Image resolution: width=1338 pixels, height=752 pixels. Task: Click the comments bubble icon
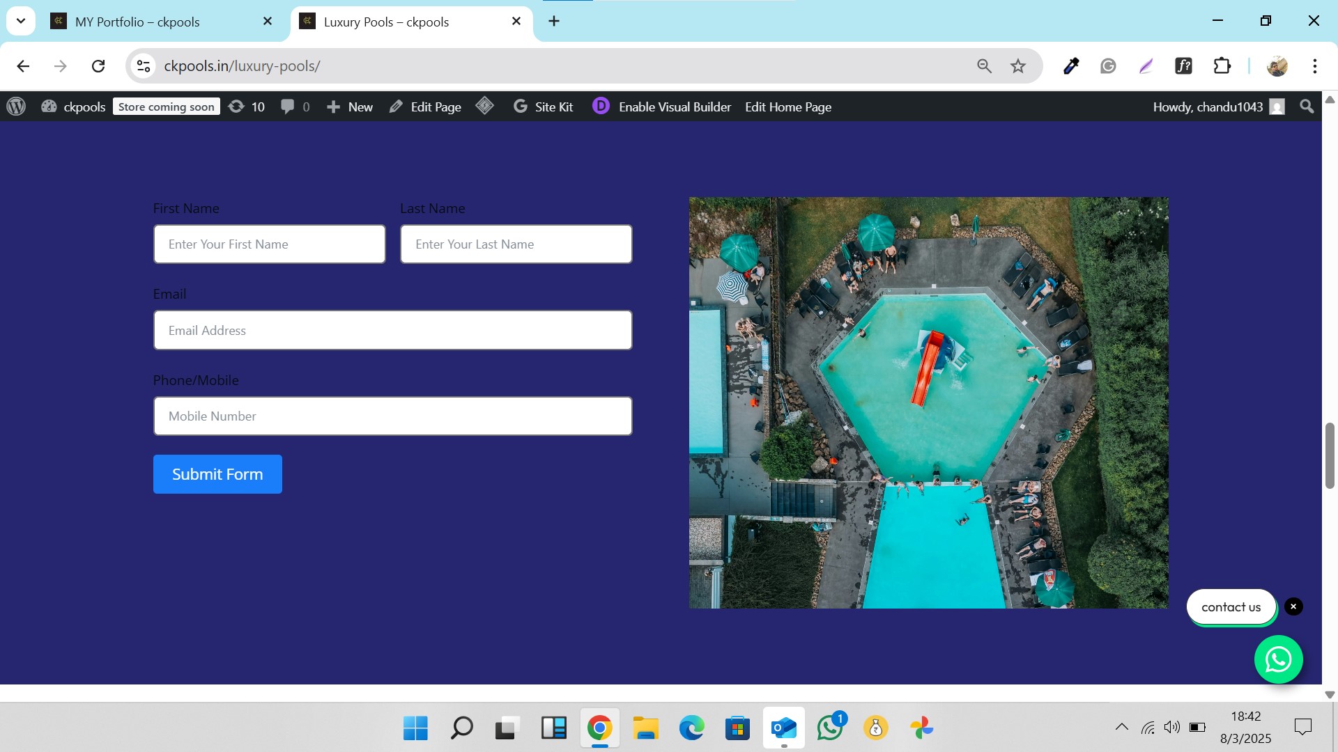288,107
